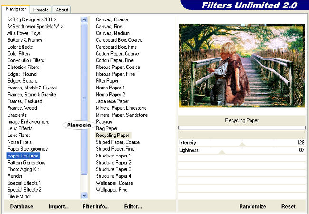Choose Striped Paper, Coarse filter
The image size is (309, 214).
coord(117,142)
